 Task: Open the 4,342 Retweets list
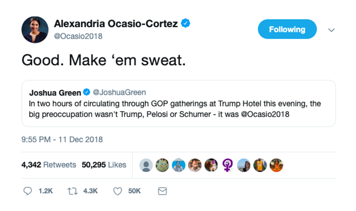pyautogui.click(x=49, y=165)
